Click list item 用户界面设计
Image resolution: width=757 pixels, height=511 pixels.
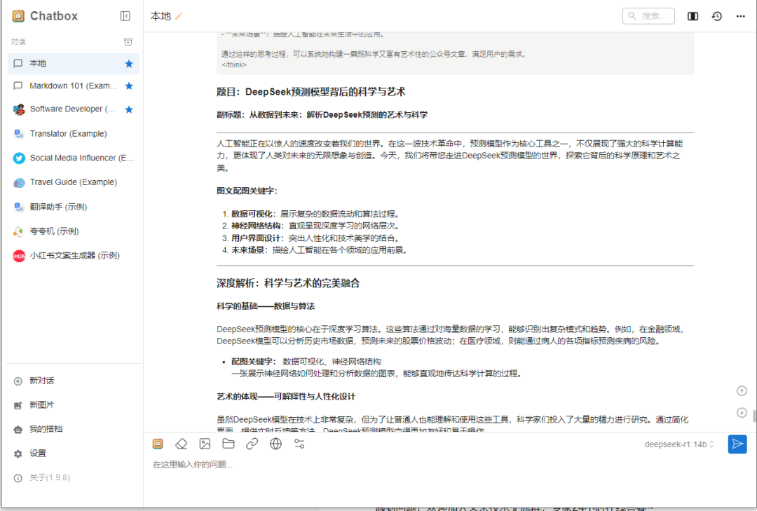pos(316,238)
